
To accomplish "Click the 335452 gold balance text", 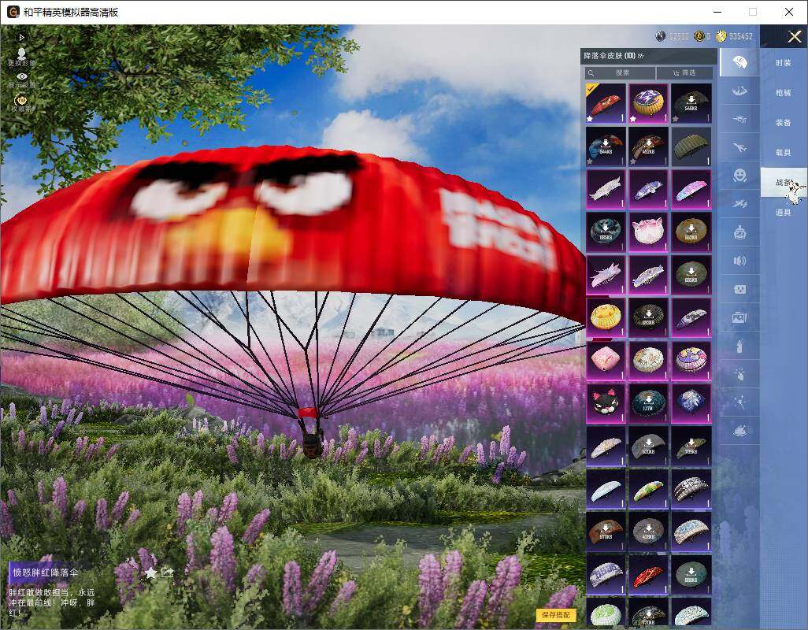I will click(x=740, y=36).
